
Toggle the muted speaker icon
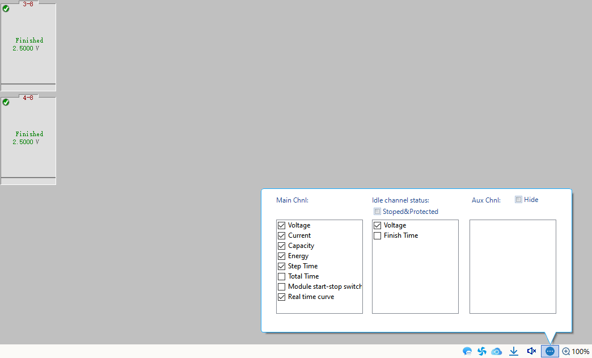[531, 351]
